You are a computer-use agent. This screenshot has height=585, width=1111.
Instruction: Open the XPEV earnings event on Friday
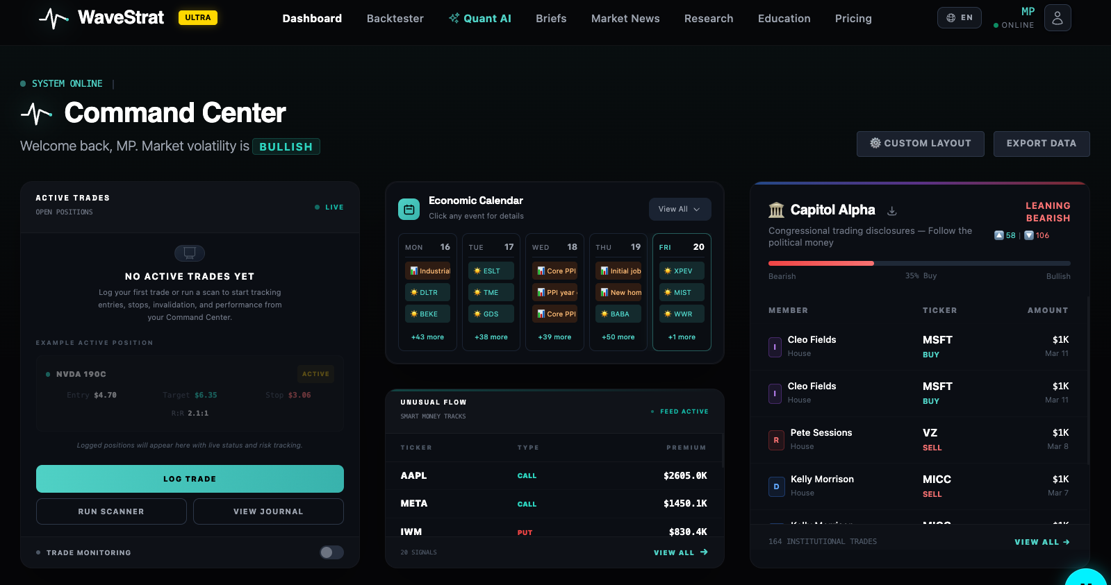(682, 271)
